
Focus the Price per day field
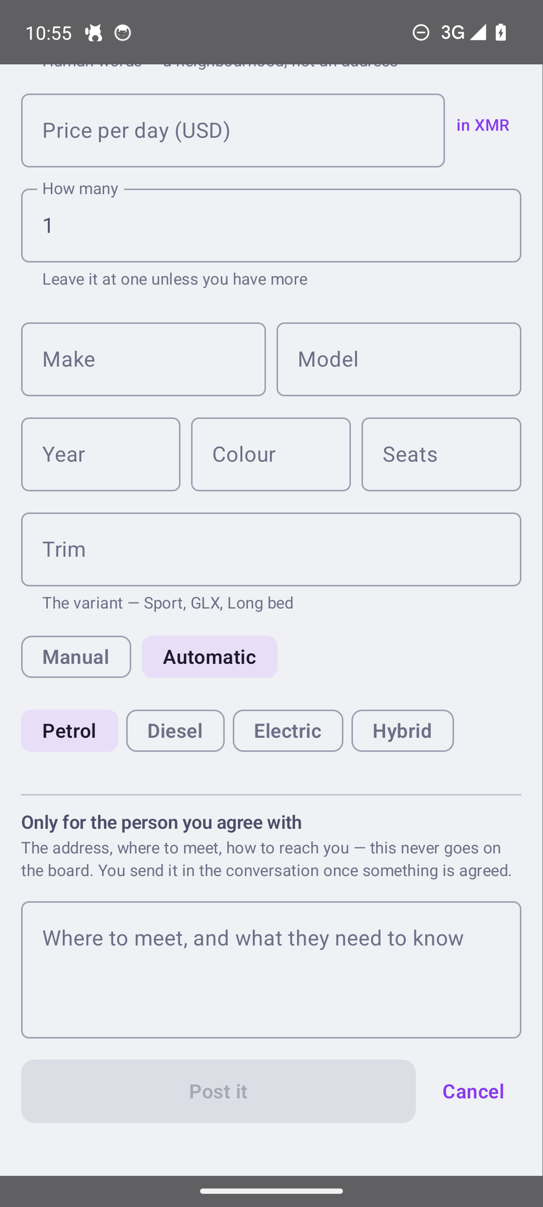coord(233,131)
